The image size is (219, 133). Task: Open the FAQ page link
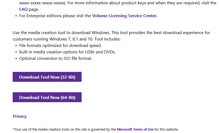click(x=23, y=9)
